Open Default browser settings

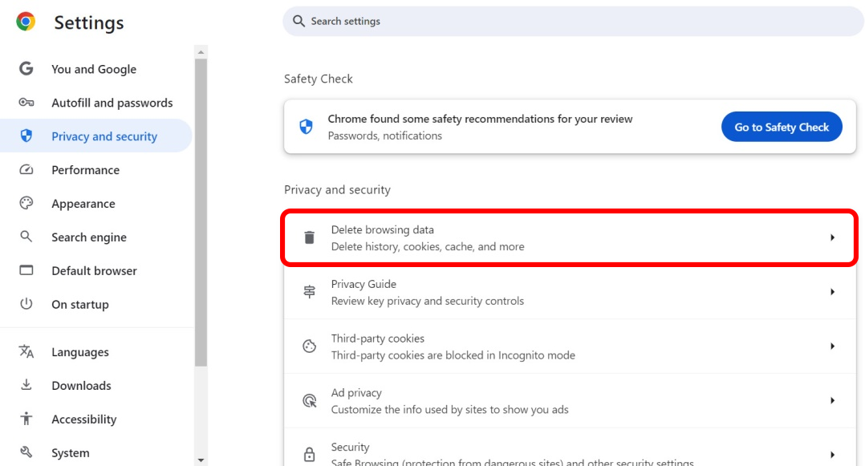[x=96, y=271]
